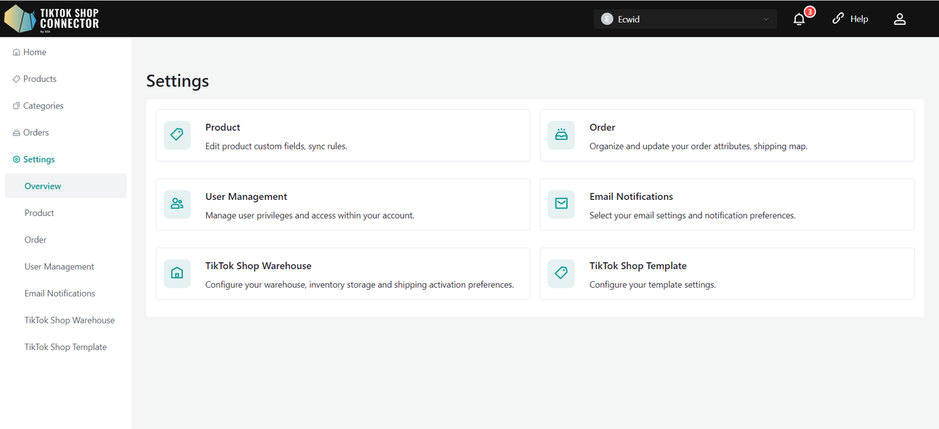The image size is (939, 429).
Task: Click "Configure your template settings." text
Action: point(653,285)
